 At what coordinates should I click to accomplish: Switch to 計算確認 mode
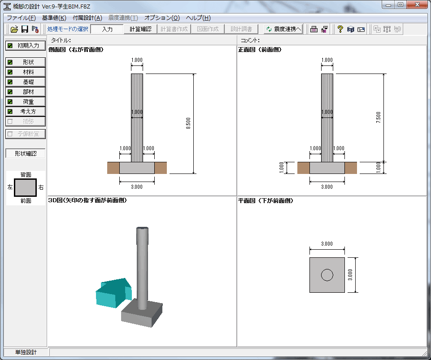[140, 29]
